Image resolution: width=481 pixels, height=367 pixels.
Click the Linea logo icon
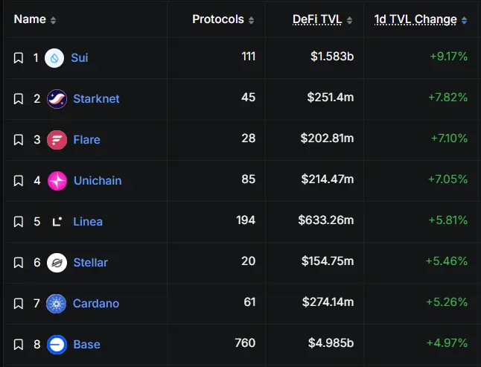tap(57, 222)
